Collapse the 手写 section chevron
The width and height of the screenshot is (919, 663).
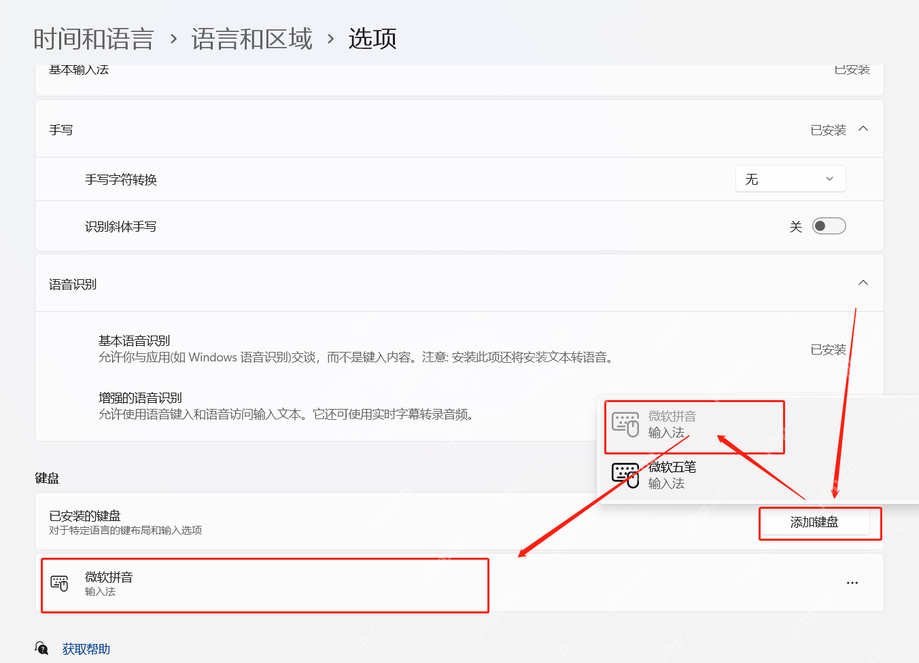point(863,129)
